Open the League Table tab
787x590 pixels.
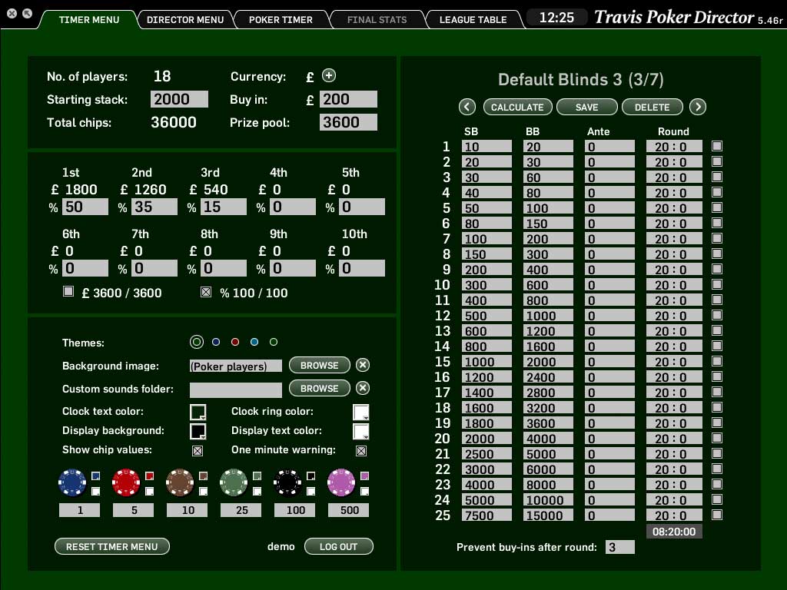[x=473, y=19]
